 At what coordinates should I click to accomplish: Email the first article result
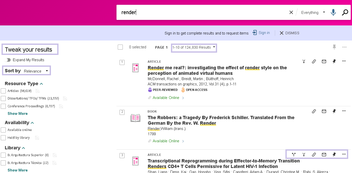click(x=324, y=61)
